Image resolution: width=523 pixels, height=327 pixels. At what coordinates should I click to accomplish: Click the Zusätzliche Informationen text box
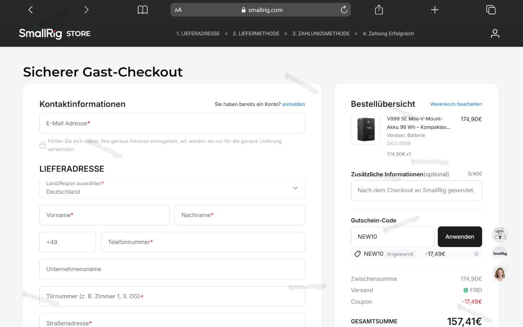[417, 191]
